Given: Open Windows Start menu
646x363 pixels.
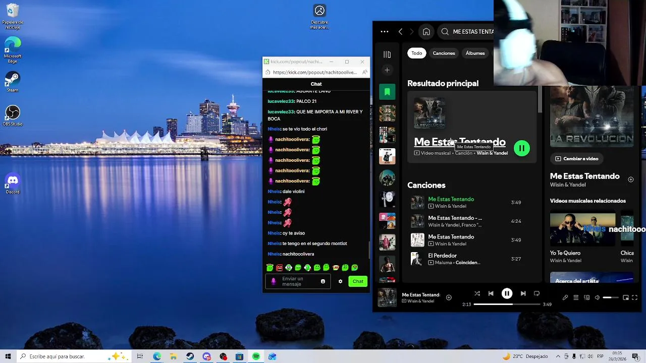Looking at the screenshot, I should coord(8,356).
